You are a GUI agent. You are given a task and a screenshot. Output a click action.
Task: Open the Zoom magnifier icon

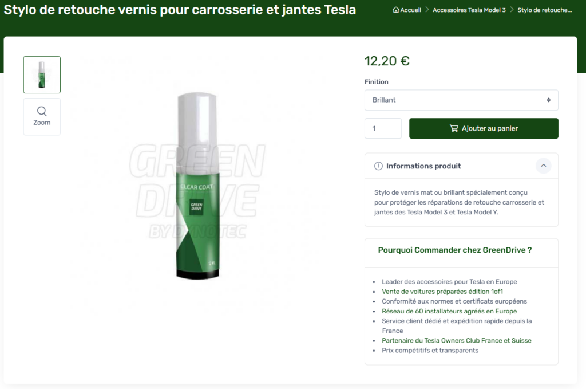click(42, 111)
